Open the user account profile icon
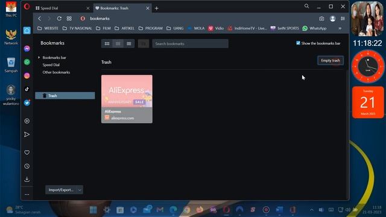 click(x=332, y=19)
